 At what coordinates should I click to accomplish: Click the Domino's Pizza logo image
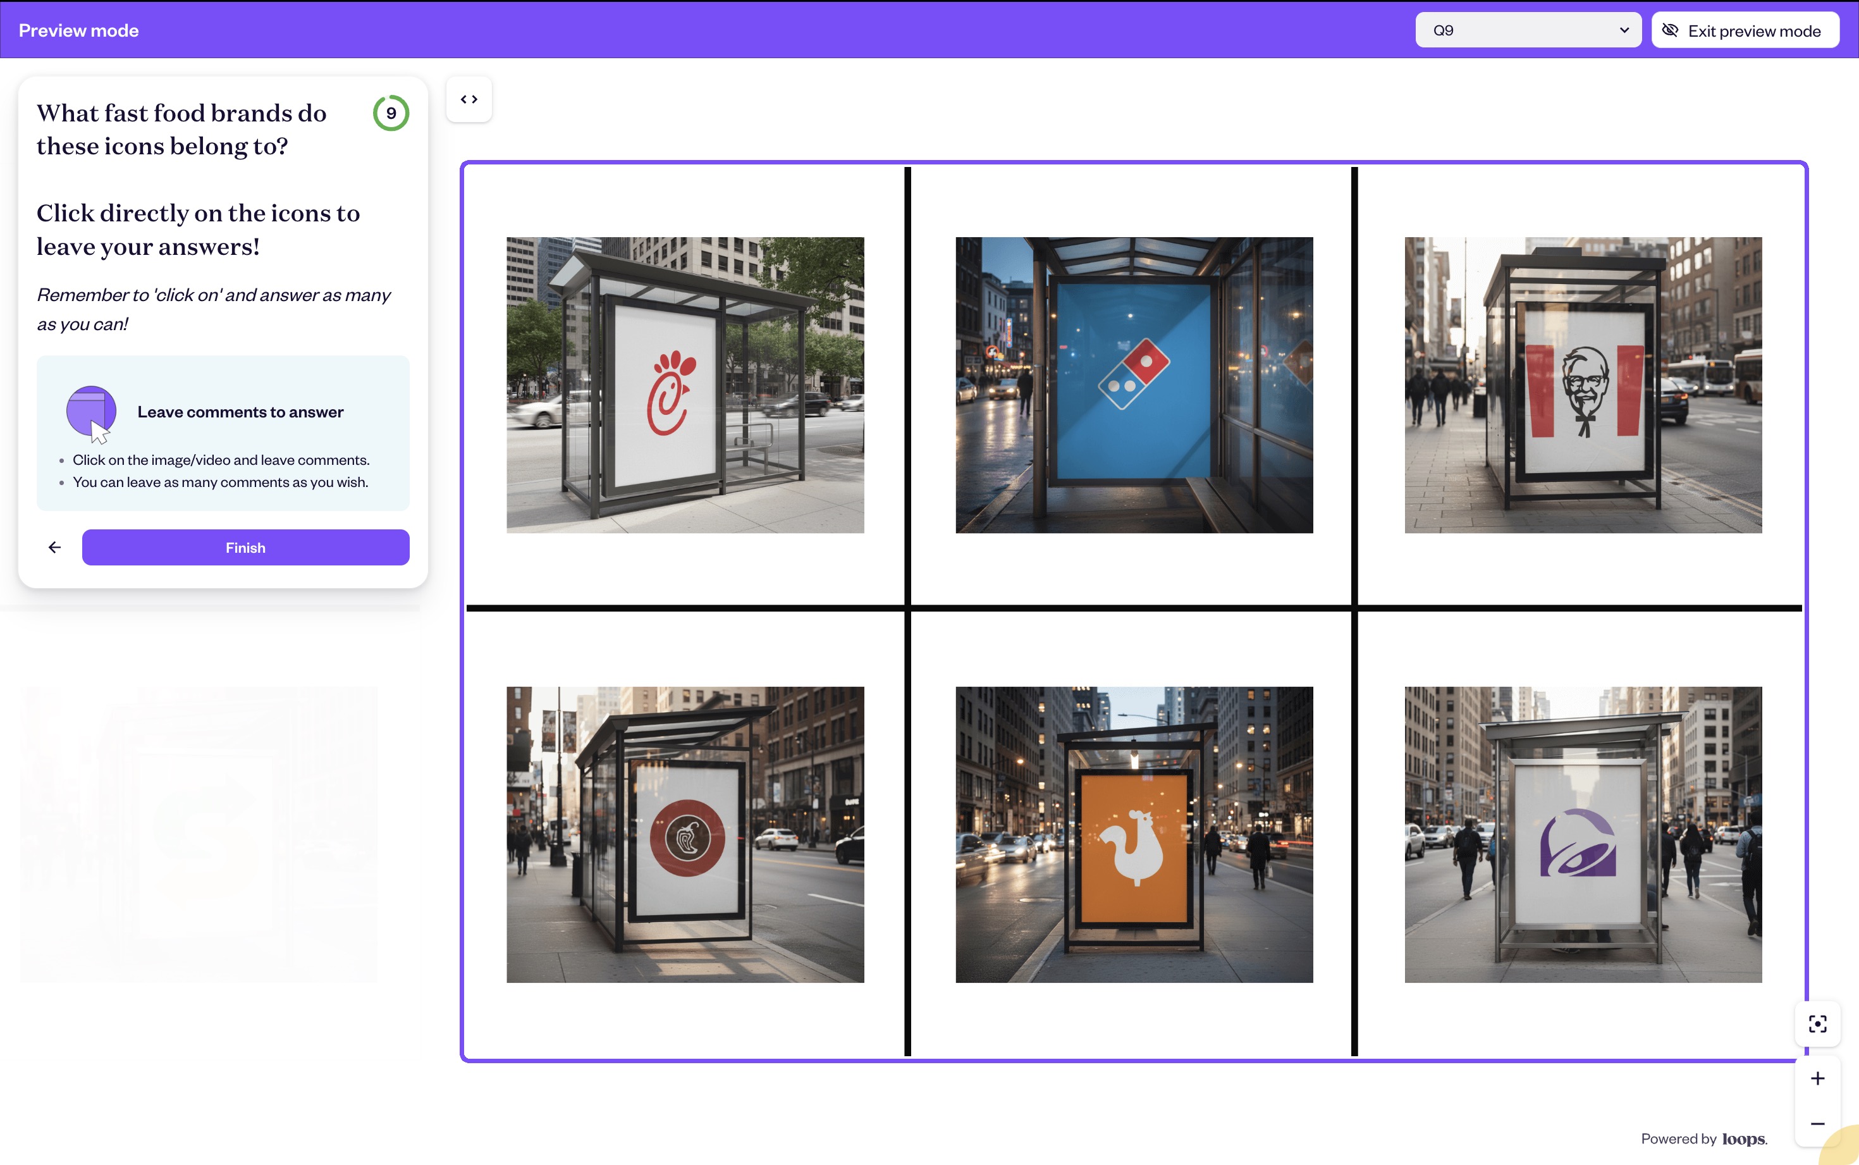click(1133, 381)
